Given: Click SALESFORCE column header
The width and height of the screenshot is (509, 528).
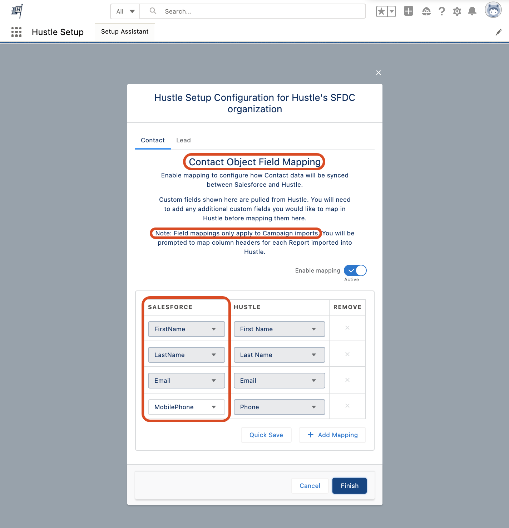Looking at the screenshot, I should (x=170, y=307).
